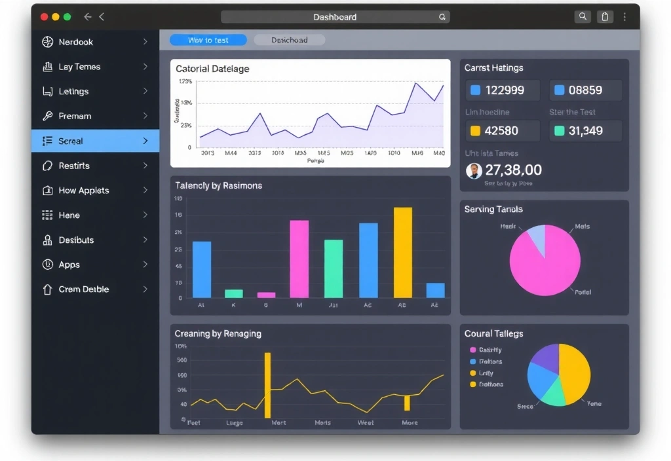The width and height of the screenshot is (671, 461).
Task: Click the key icon next to Premam
Action: pos(47,117)
